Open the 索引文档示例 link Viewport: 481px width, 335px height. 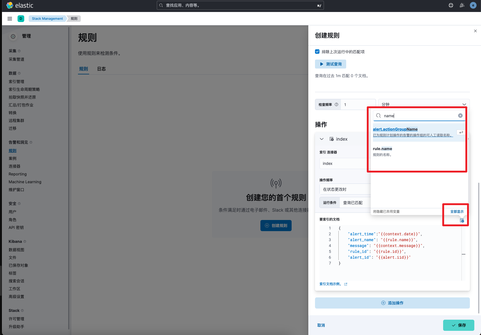point(331,284)
